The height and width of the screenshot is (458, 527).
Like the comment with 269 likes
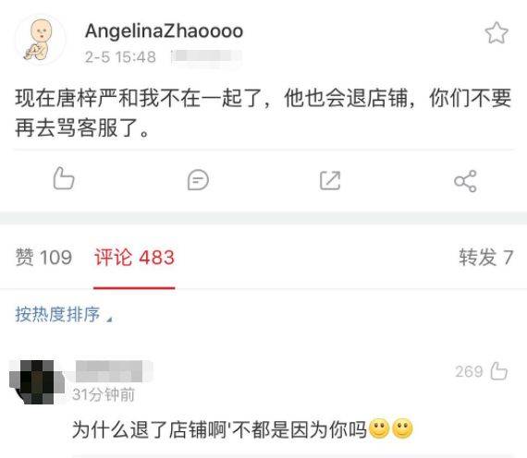(498, 371)
